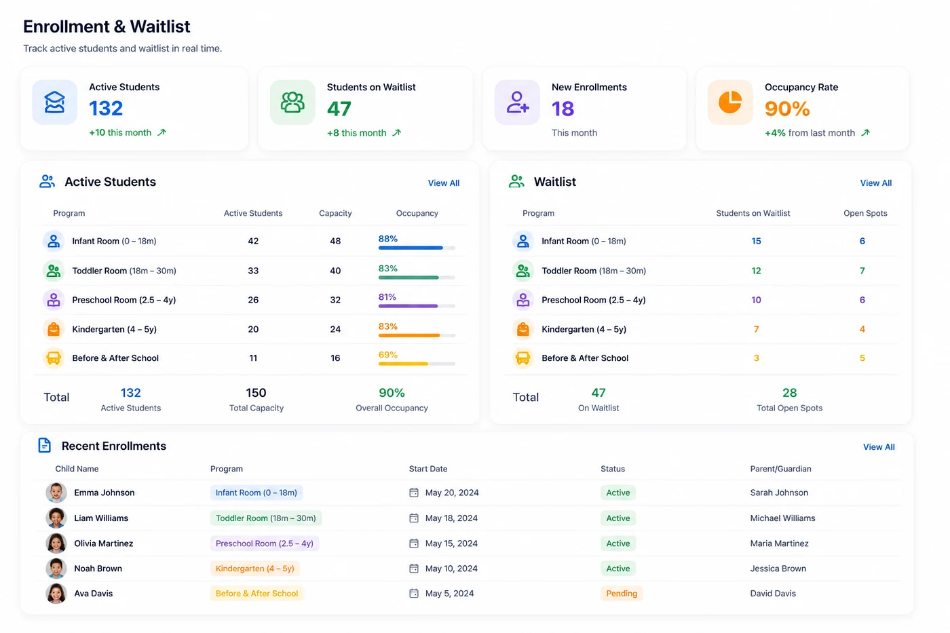Click the 'Open Spots' column header
This screenshot has width=950, height=633.
pos(865,213)
